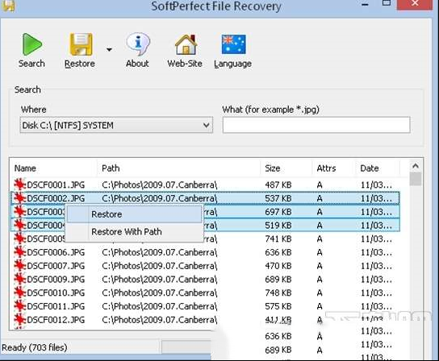Image resolution: width=439 pixels, height=361 pixels.
Task: Select file DSCF0007.JPG
Action: tap(56, 266)
